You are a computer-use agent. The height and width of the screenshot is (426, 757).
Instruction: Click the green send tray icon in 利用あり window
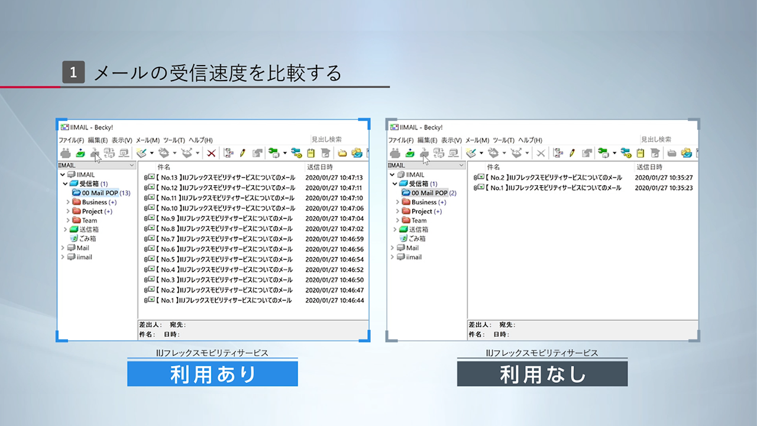tap(80, 153)
